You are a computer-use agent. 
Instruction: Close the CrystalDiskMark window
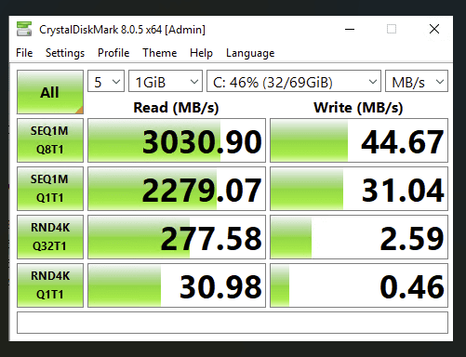point(434,29)
